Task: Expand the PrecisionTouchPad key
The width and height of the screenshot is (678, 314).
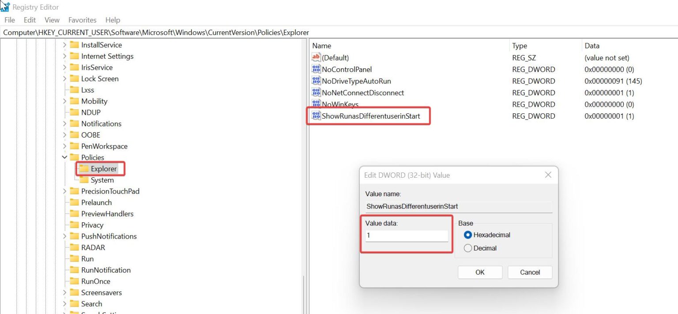Action: pos(64,191)
